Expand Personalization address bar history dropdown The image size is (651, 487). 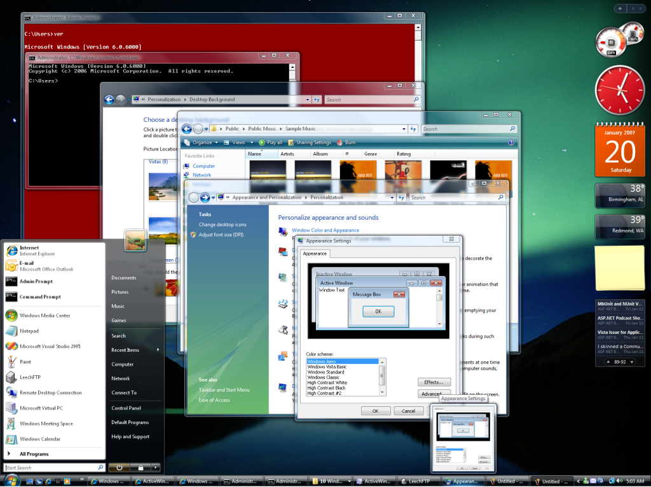point(392,198)
